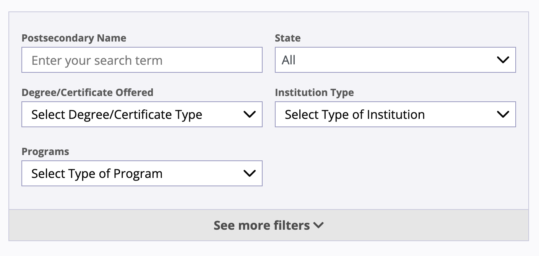539x256 pixels.
Task: Click the "Select Type of Institution" text
Action: (354, 115)
